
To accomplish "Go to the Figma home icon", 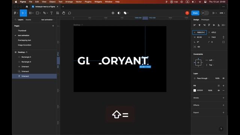I will pyautogui.click(x=27, y=7).
